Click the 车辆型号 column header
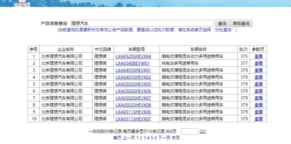 tap(137, 49)
